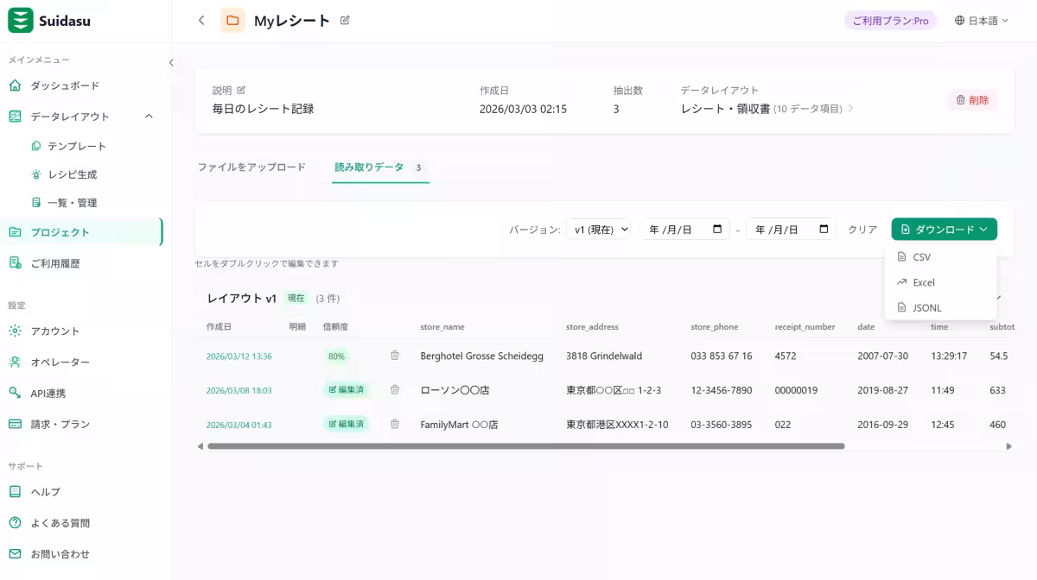Select the home icon beside ダッシュボード
Viewport: 1037px width, 580px height.
[x=15, y=85]
